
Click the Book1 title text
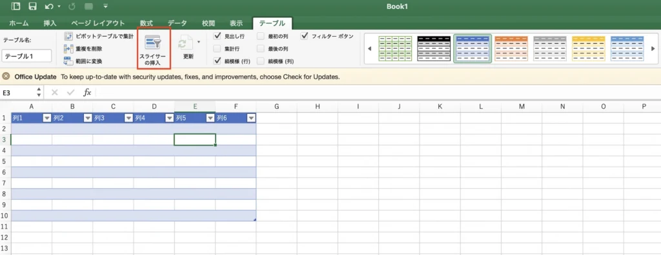tap(397, 6)
